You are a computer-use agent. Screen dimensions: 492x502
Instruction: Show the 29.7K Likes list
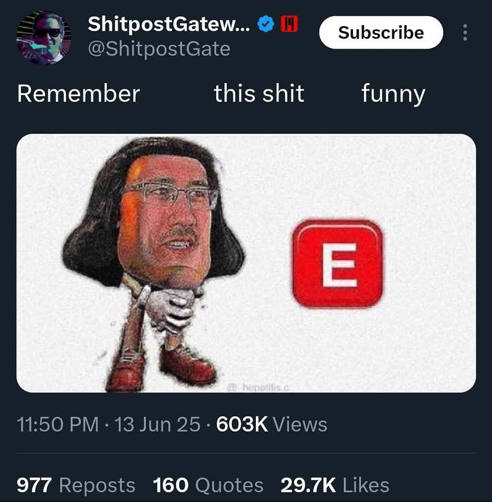coord(335,485)
